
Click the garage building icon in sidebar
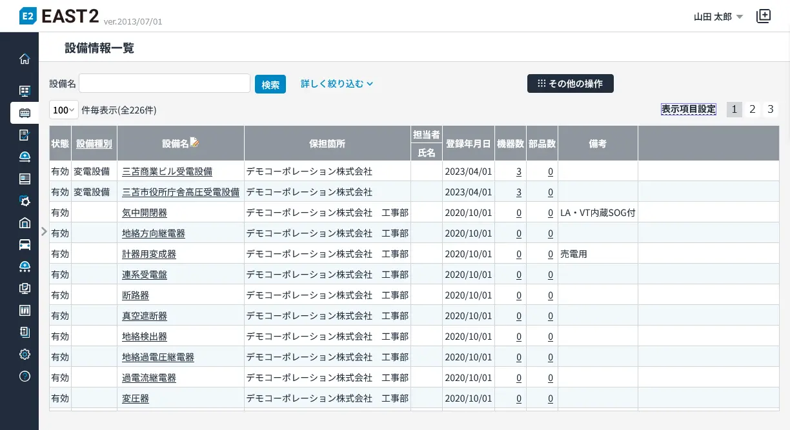25,223
